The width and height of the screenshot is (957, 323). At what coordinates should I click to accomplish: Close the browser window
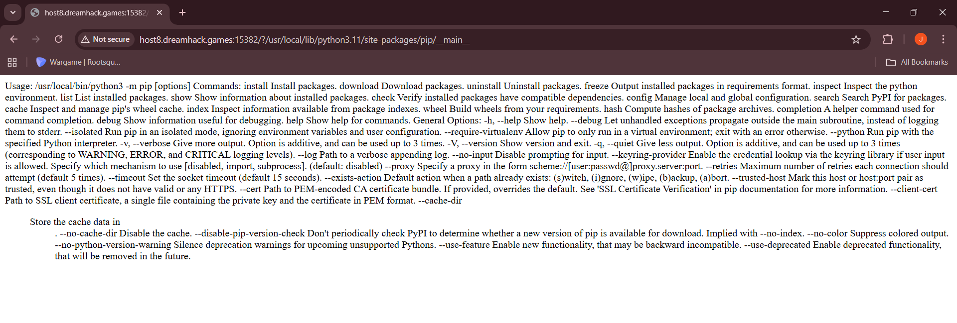point(942,12)
